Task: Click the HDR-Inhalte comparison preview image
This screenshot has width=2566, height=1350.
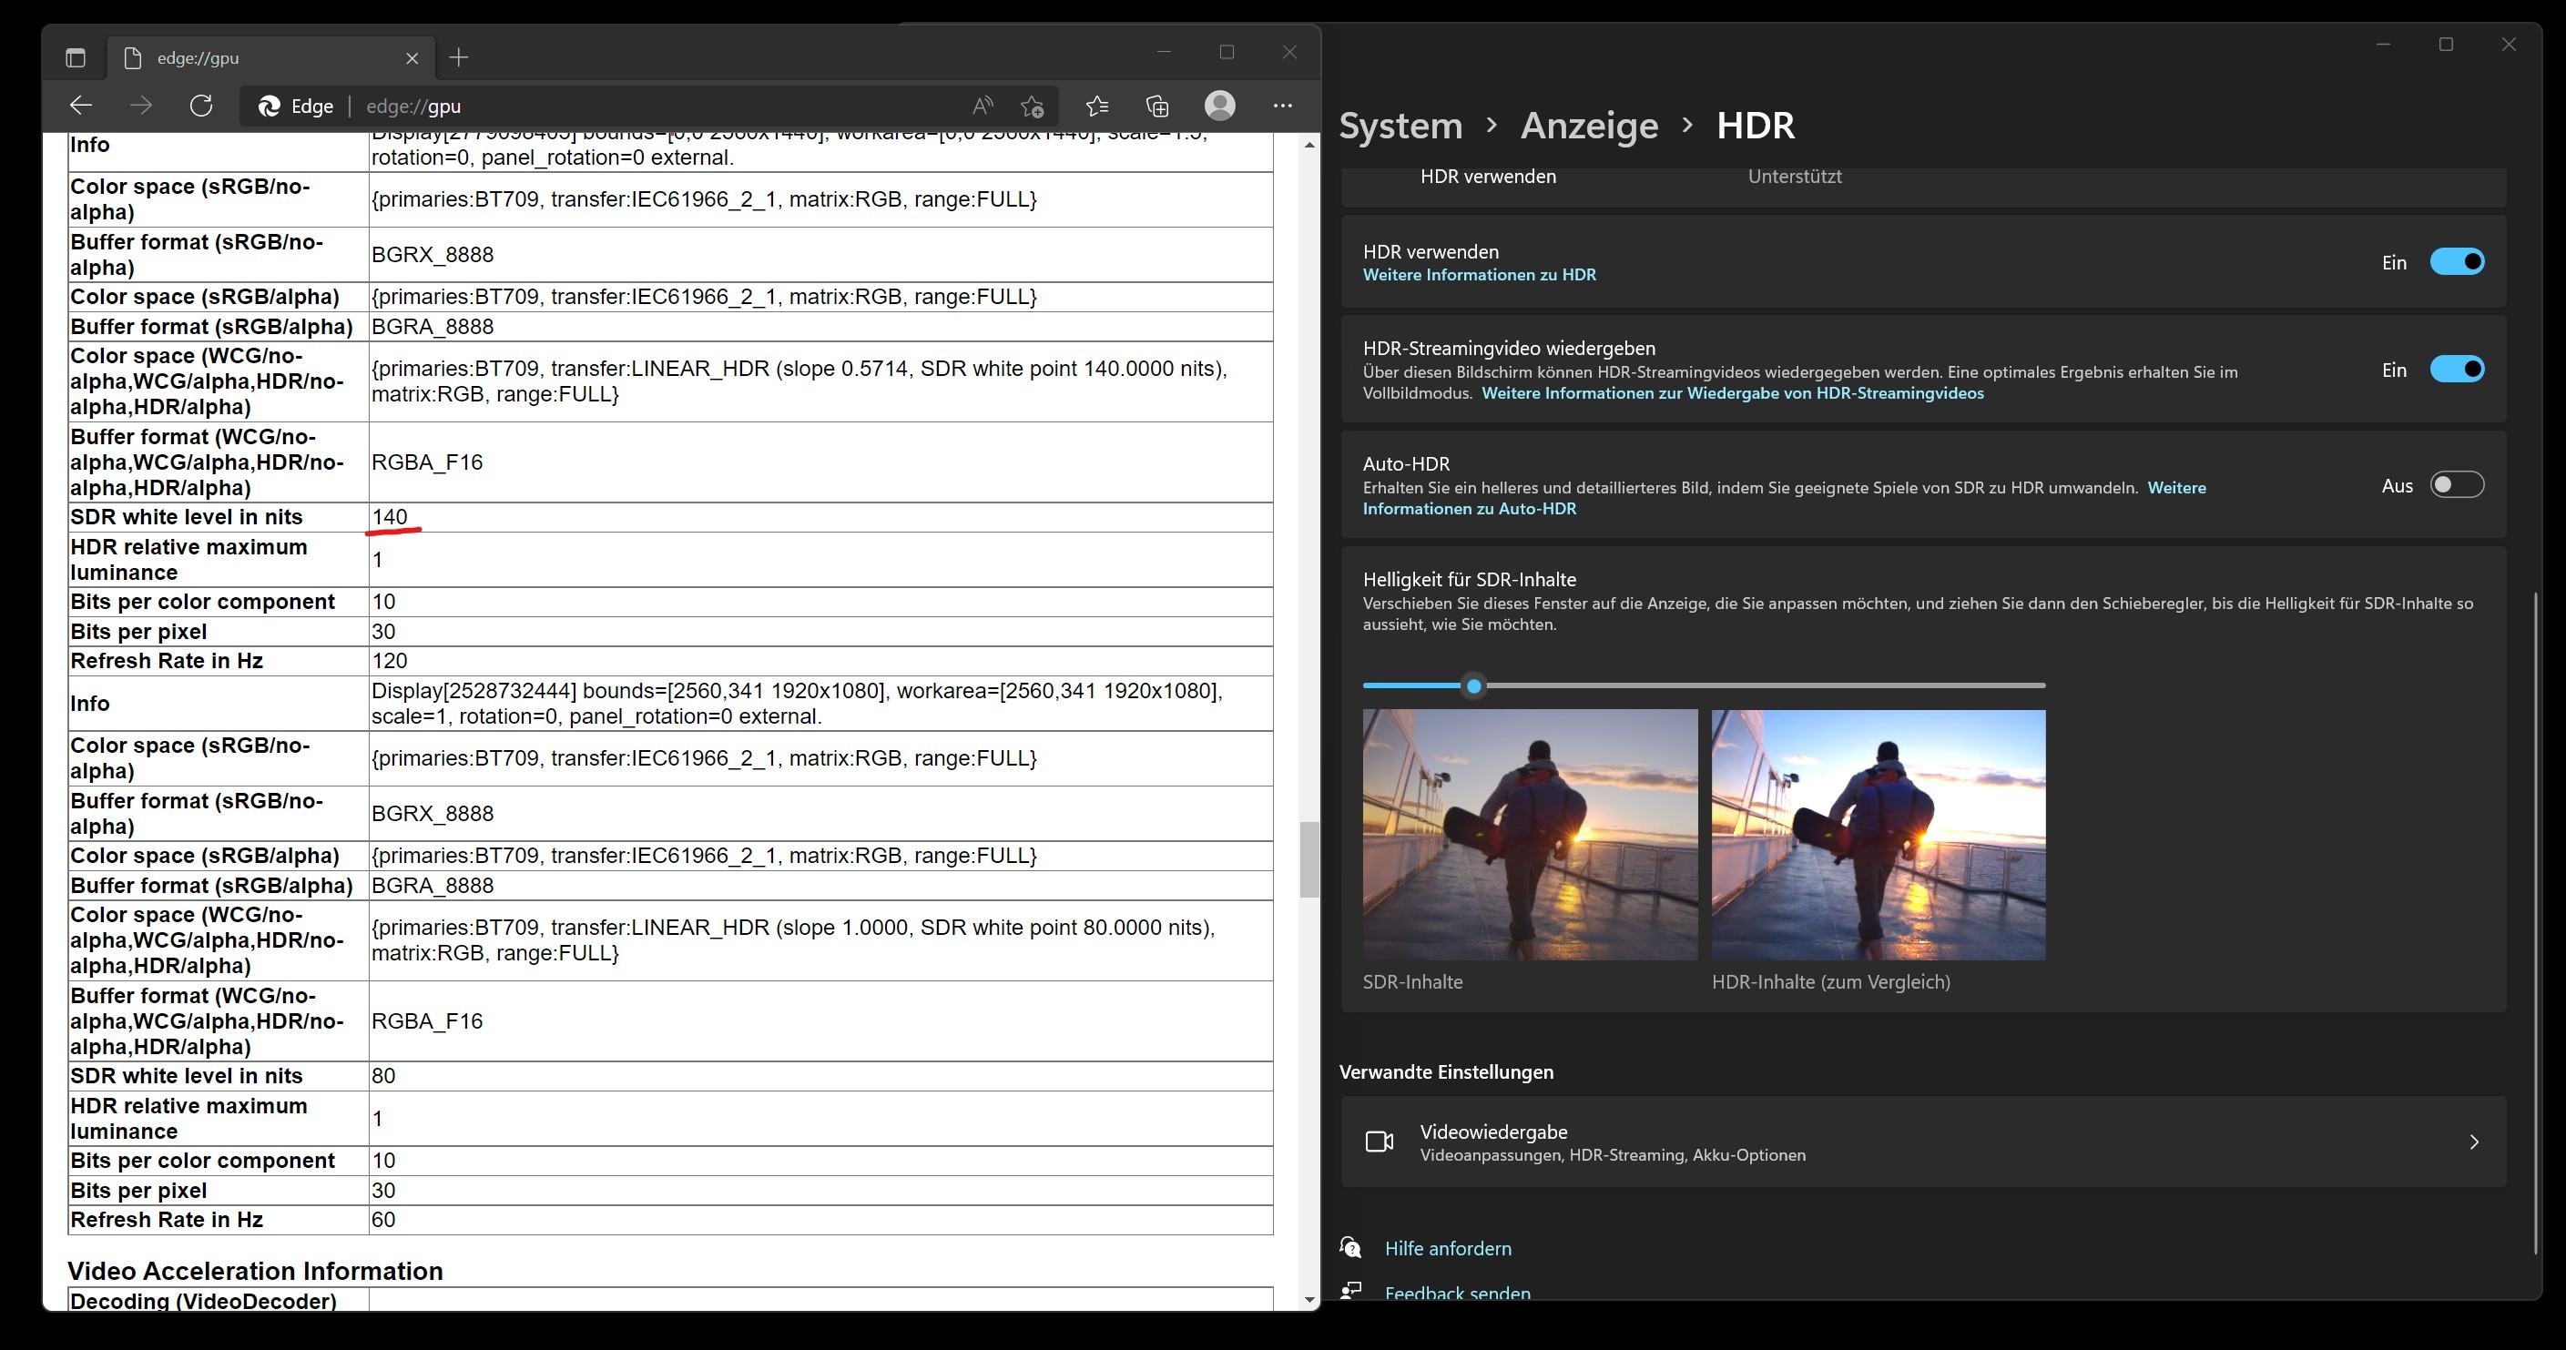Action: (x=1879, y=834)
